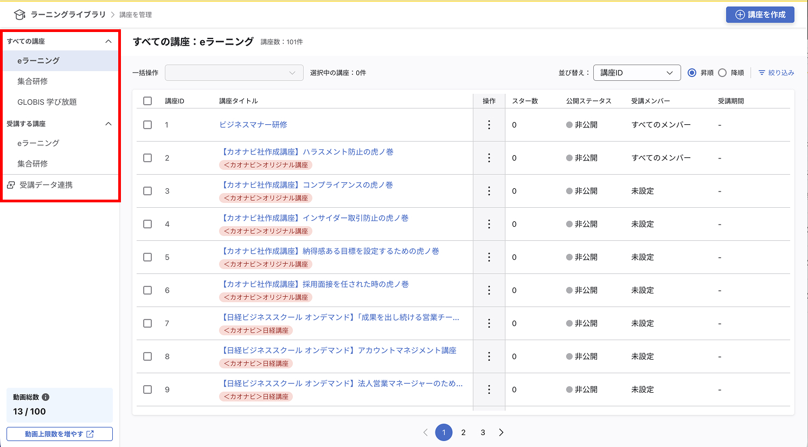Open the ハラスメント防止の虎ノ巻 course link
808x447 pixels.
tap(306, 152)
